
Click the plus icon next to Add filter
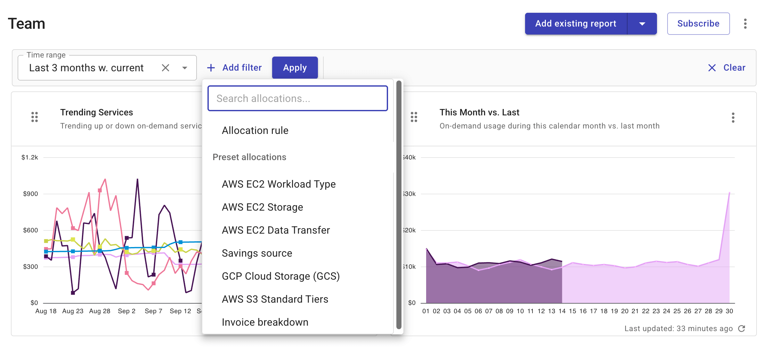pyautogui.click(x=211, y=67)
